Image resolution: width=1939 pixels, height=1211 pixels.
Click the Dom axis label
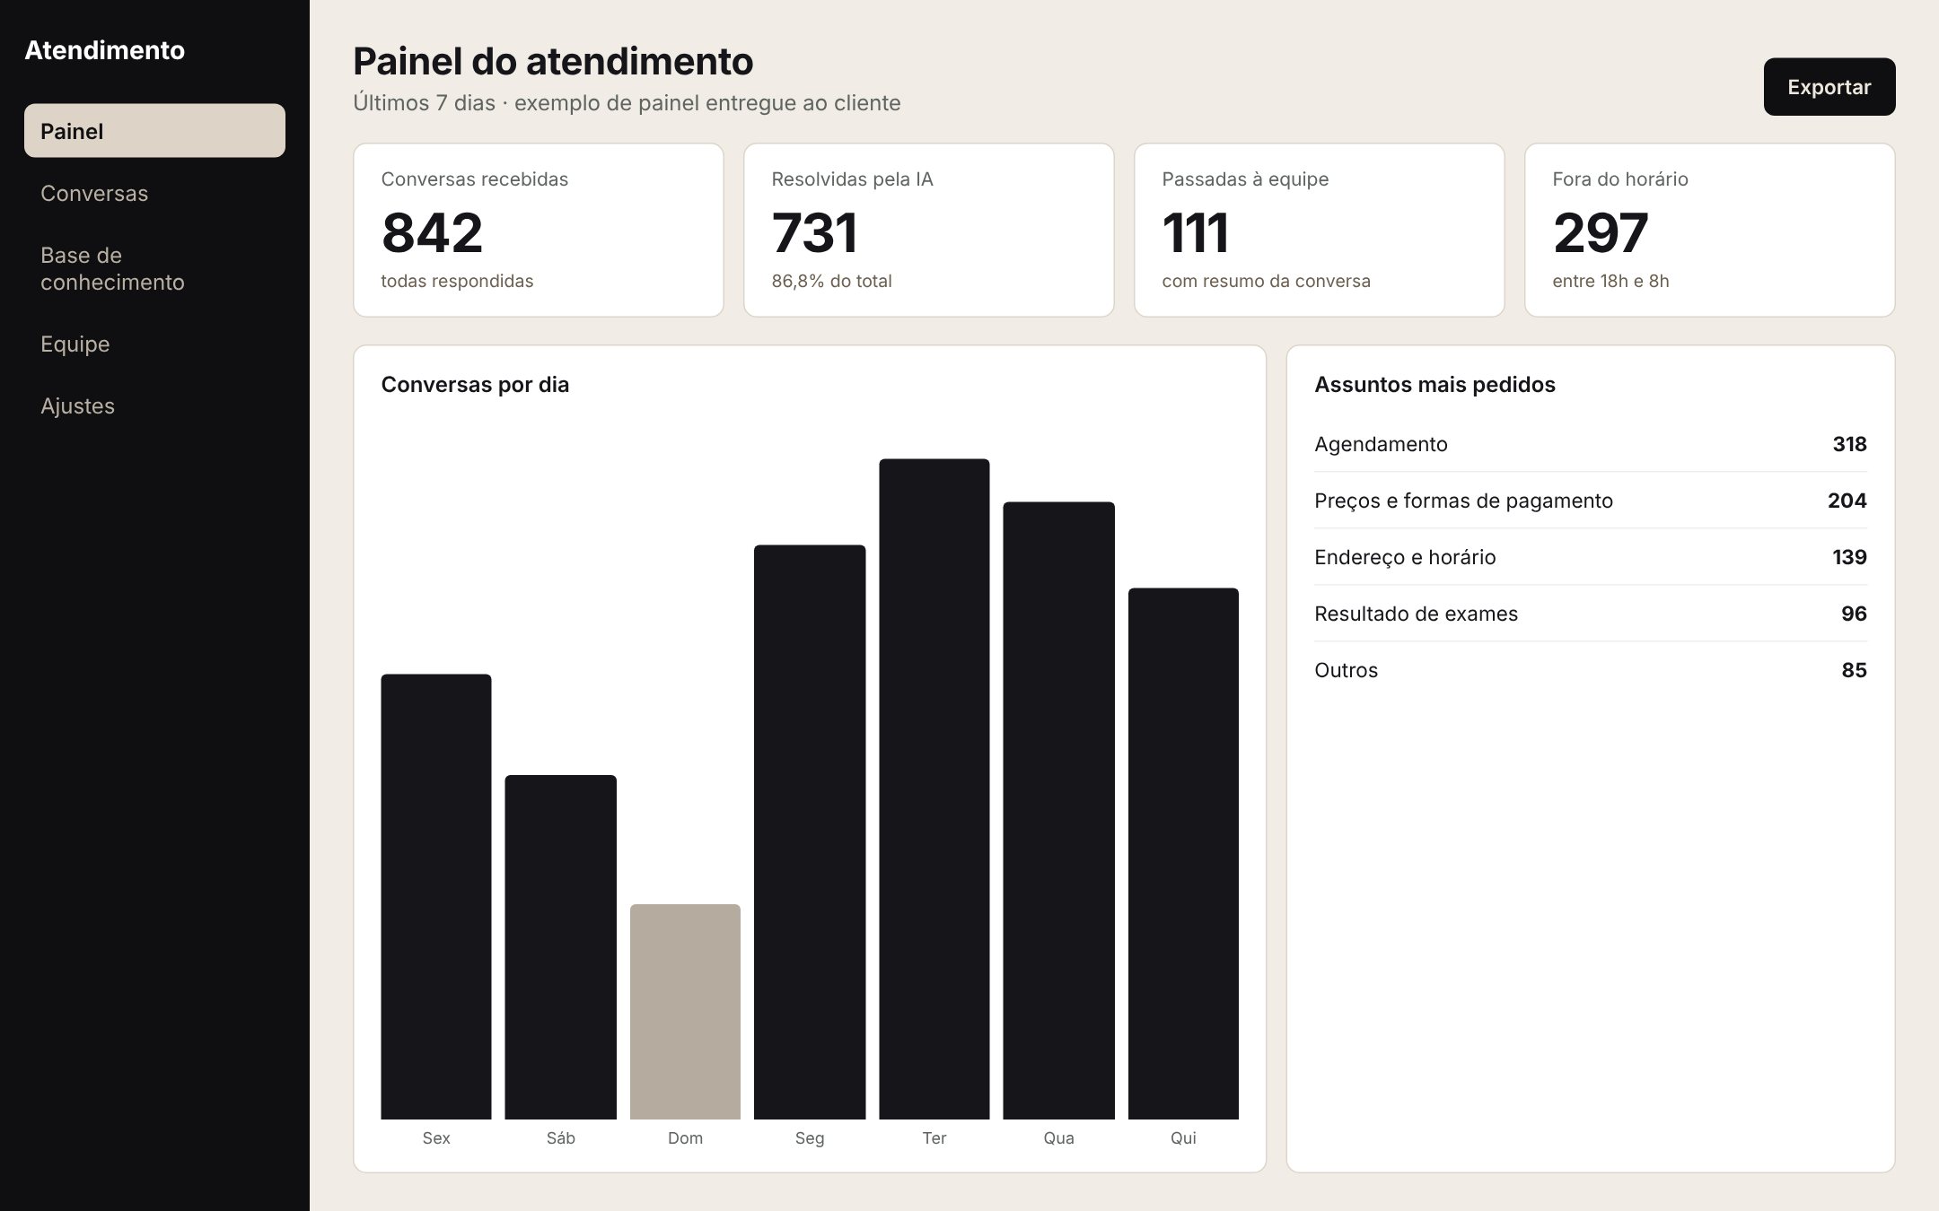685,1137
